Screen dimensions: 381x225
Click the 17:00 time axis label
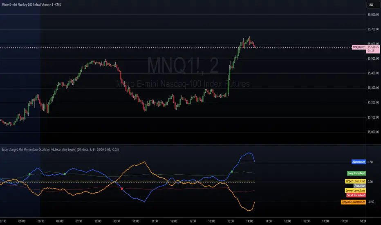(325, 221)
